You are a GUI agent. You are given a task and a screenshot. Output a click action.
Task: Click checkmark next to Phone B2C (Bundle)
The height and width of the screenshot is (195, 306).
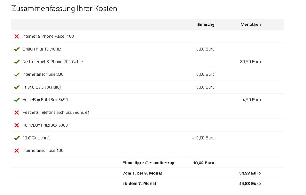coord(17,87)
